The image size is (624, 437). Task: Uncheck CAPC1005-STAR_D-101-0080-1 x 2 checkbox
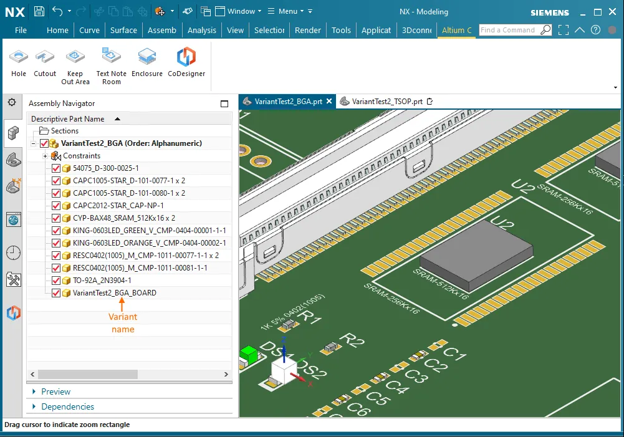pos(56,193)
